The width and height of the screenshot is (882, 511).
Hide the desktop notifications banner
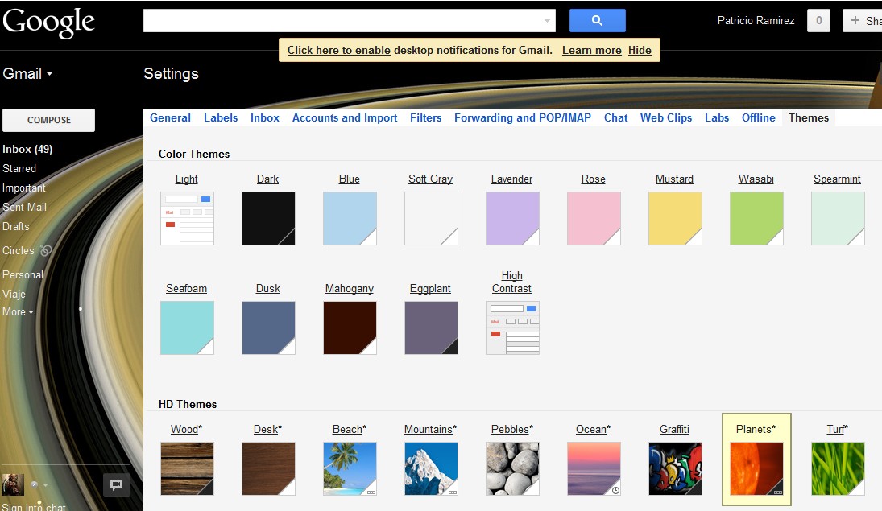click(640, 50)
